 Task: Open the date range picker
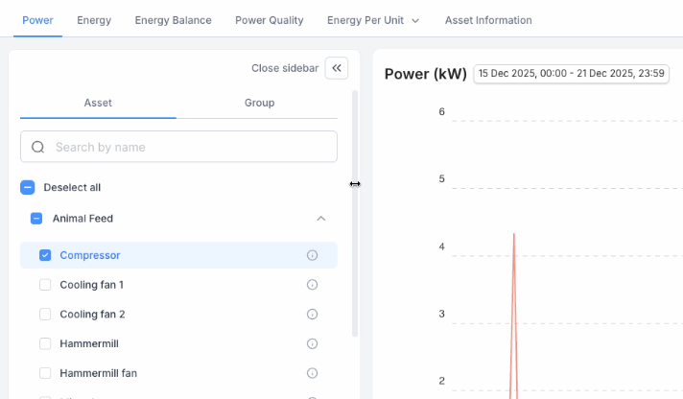coord(572,74)
